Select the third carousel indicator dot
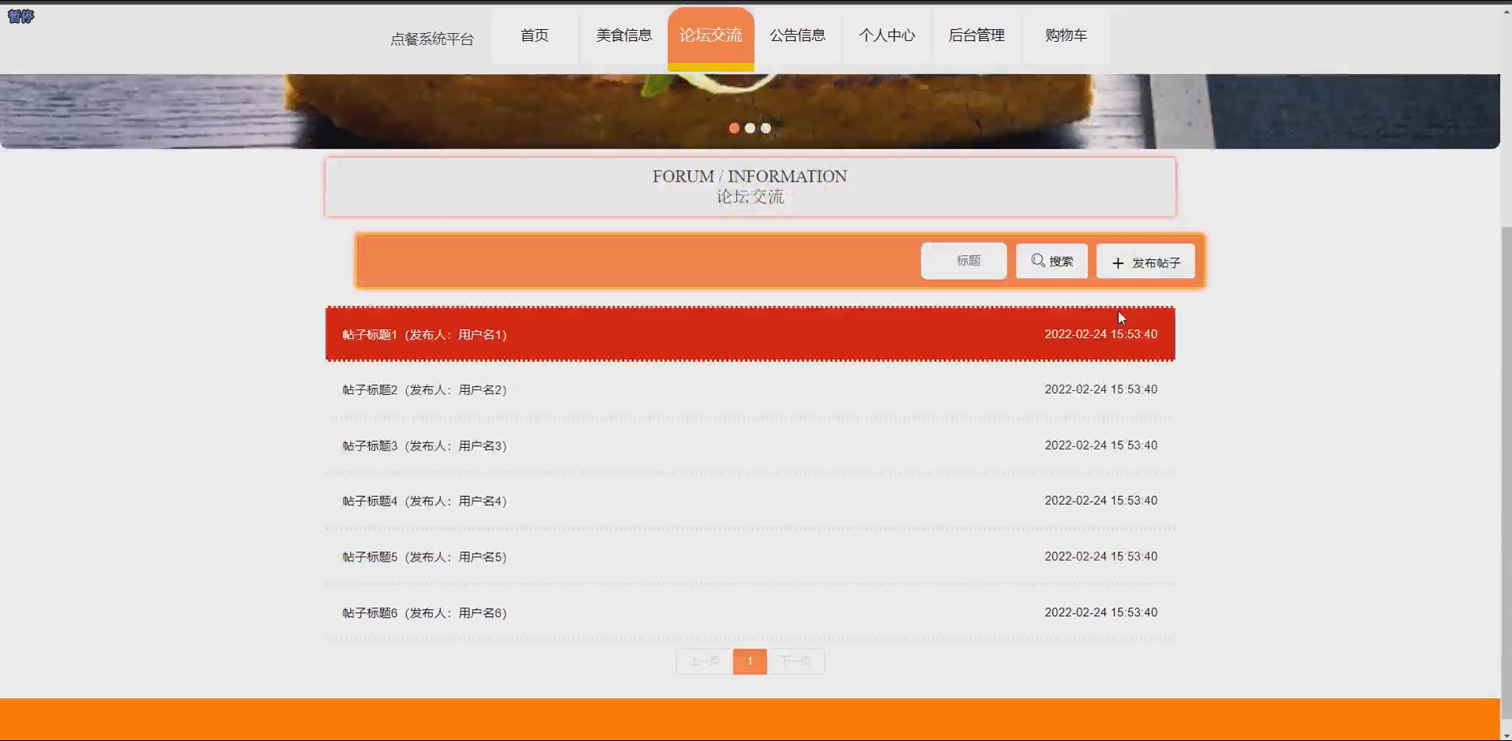Image resolution: width=1512 pixels, height=741 pixels. click(x=765, y=128)
